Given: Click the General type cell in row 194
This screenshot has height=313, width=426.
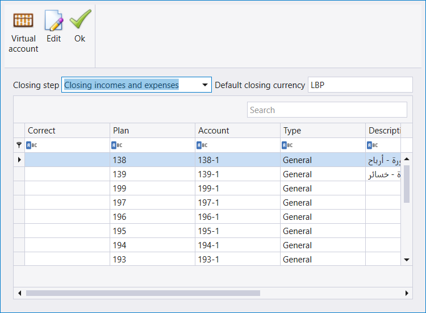Looking at the screenshot, I should coord(323,245).
